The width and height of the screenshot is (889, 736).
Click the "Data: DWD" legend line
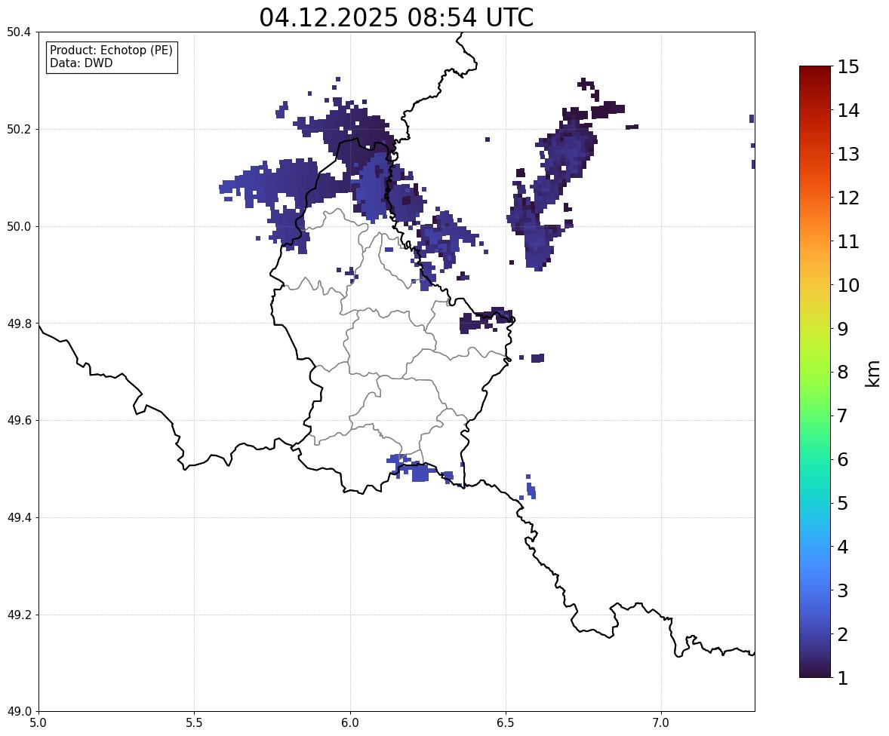[81, 63]
